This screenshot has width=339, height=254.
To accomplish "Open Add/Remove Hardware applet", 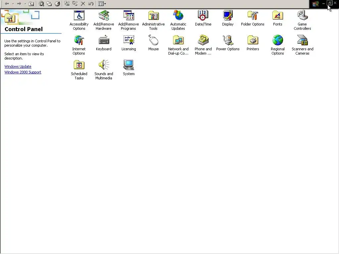I will coord(104,20).
